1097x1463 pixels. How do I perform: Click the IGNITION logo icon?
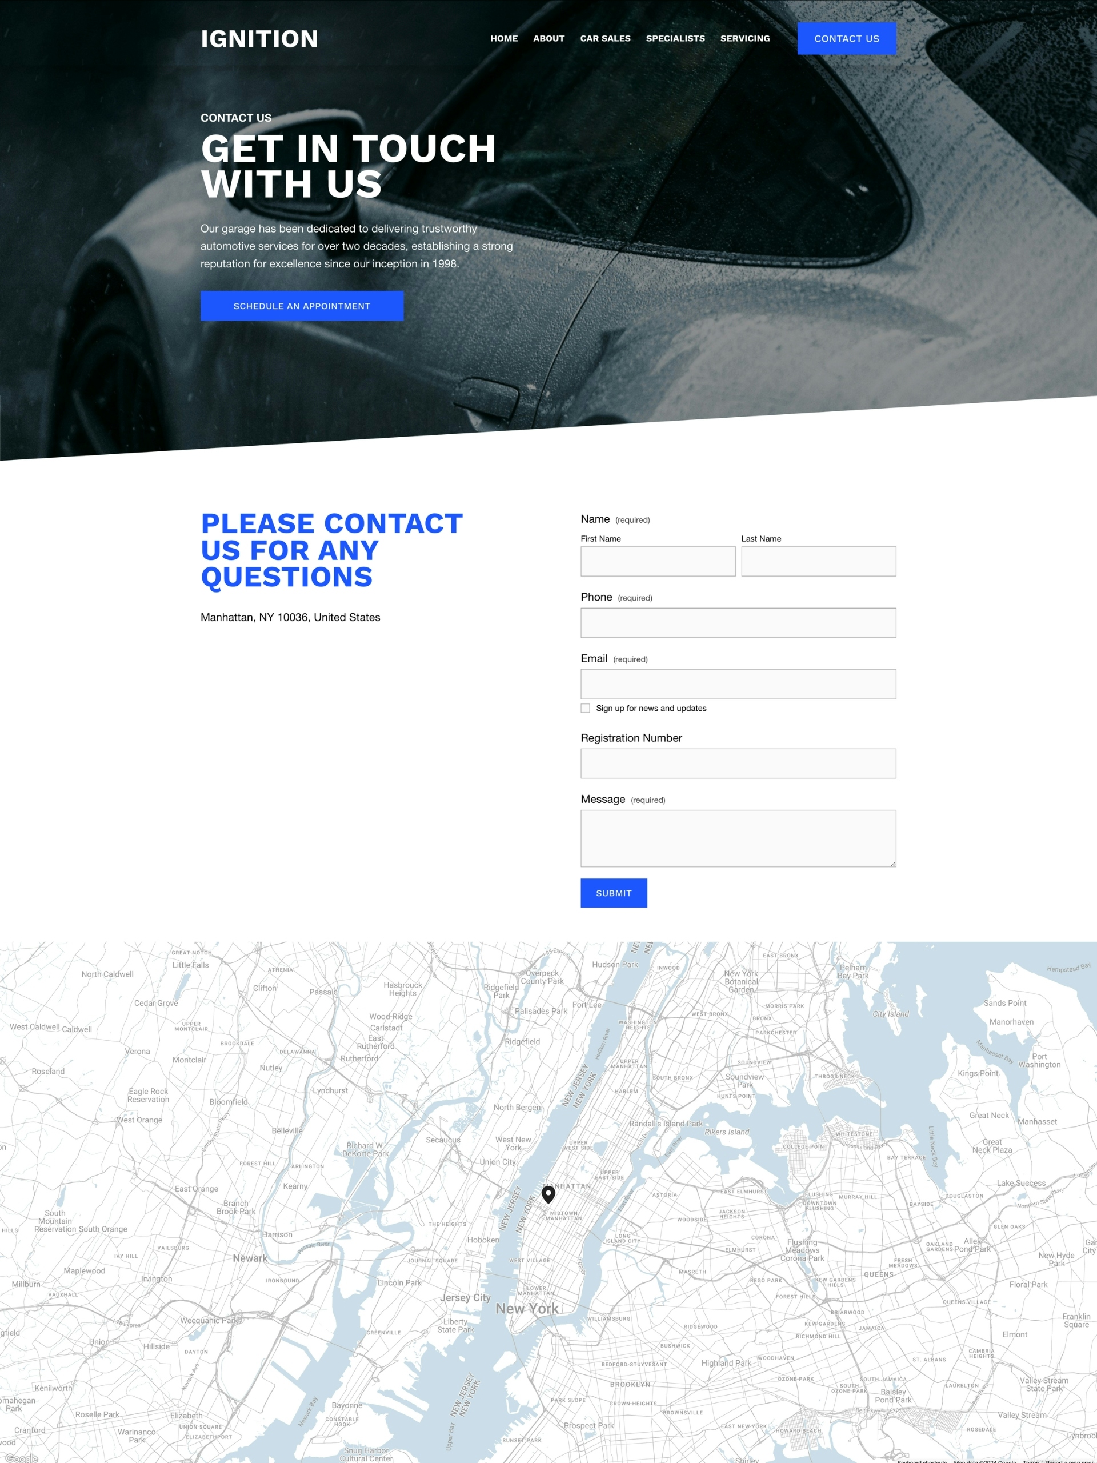pos(258,37)
